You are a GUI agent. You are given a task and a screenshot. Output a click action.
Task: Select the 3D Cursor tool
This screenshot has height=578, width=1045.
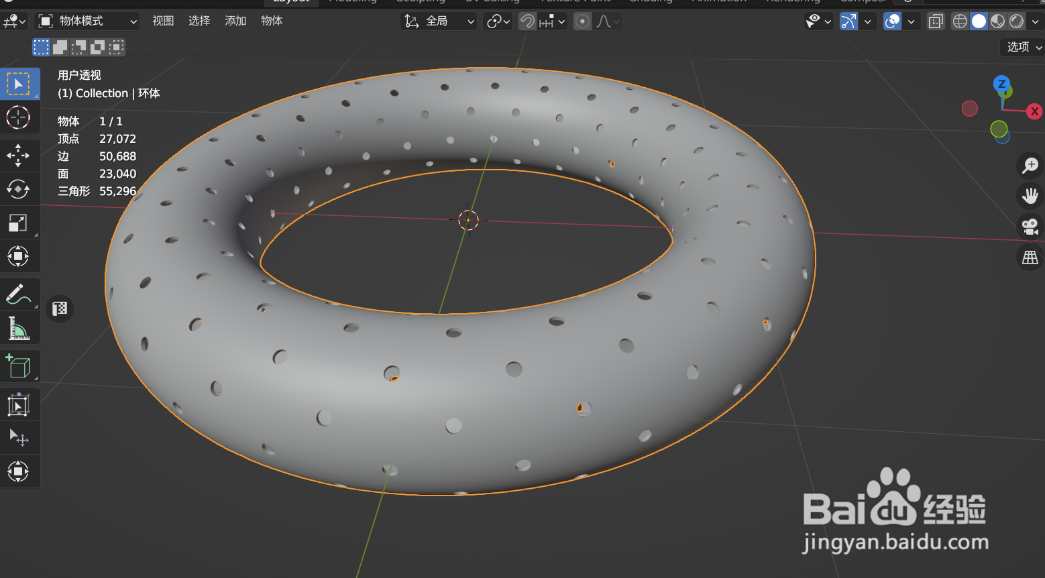coord(18,117)
